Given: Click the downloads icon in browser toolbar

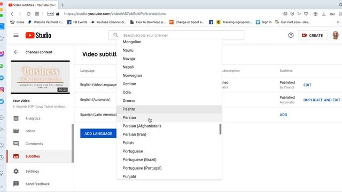Looking at the screenshot, I should (324, 14).
